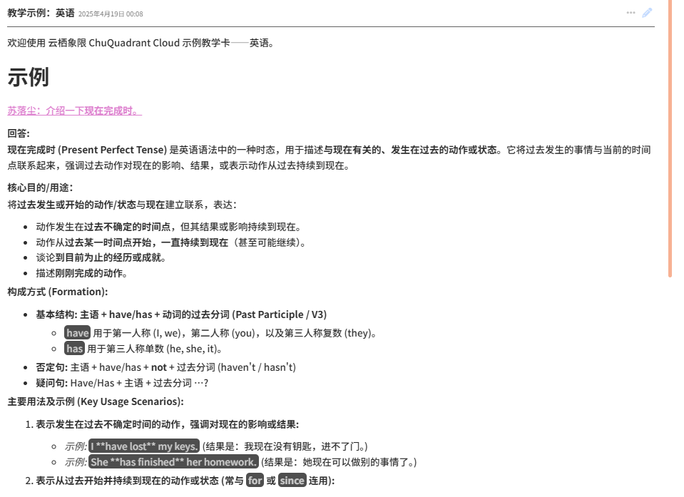Click the timestamp 2025年4月19日 00:08

click(x=111, y=14)
